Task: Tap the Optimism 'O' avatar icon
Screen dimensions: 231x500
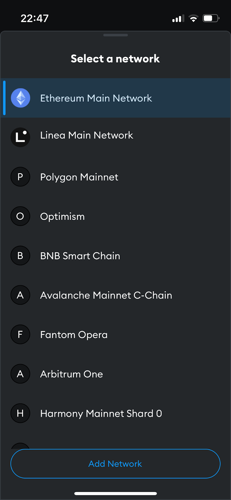Action: click(20, 216)
